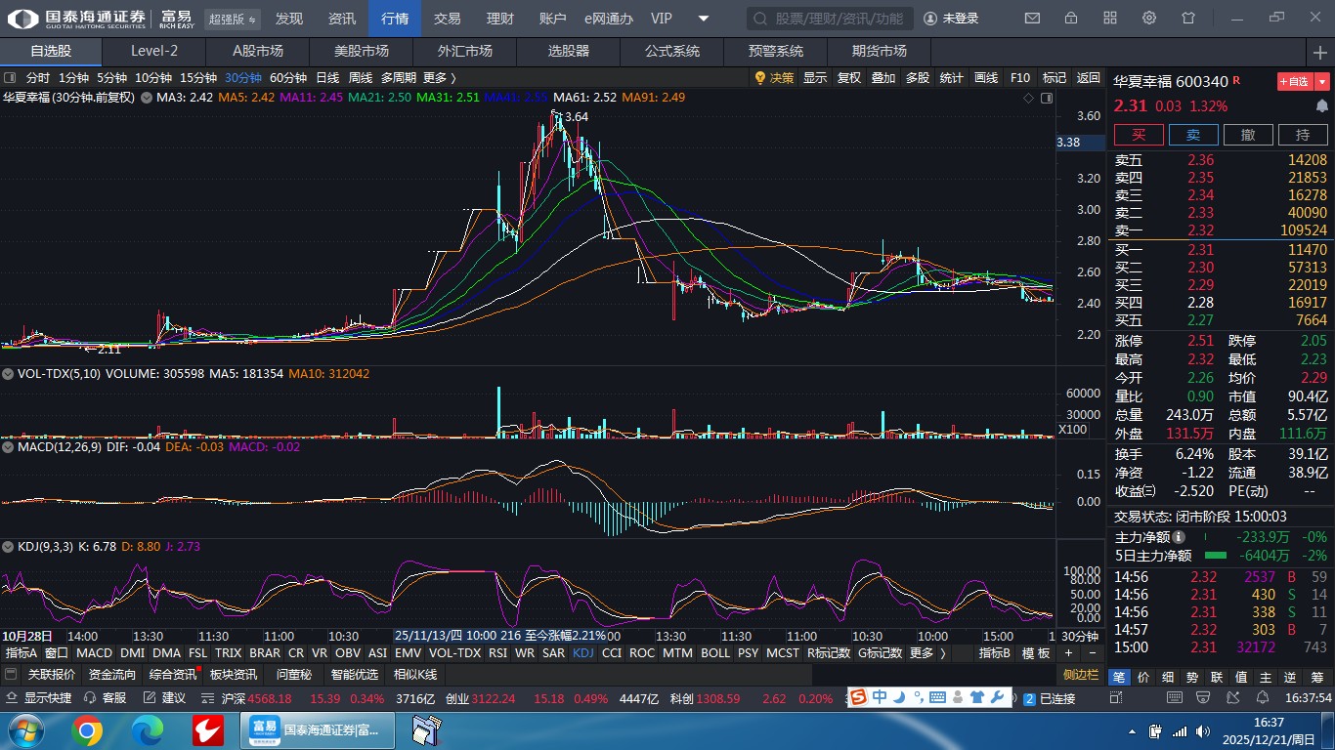Click the 未登录 login link
Image resolution: width=1335 pixels, height=750 pixels.
[951, 19]
